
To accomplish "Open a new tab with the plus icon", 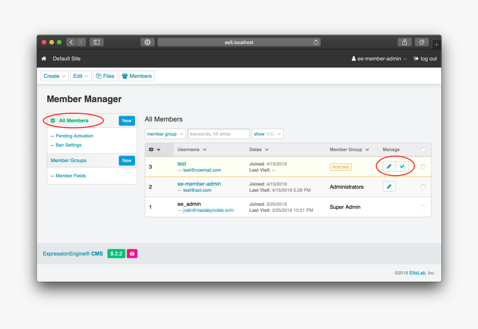I will point(436,44).
